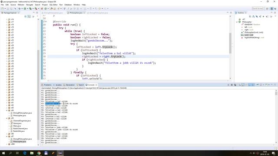The height and width of the screenshot is (156, 278).
Task: Open Task View on taskbar
Action: coord(17,153)
